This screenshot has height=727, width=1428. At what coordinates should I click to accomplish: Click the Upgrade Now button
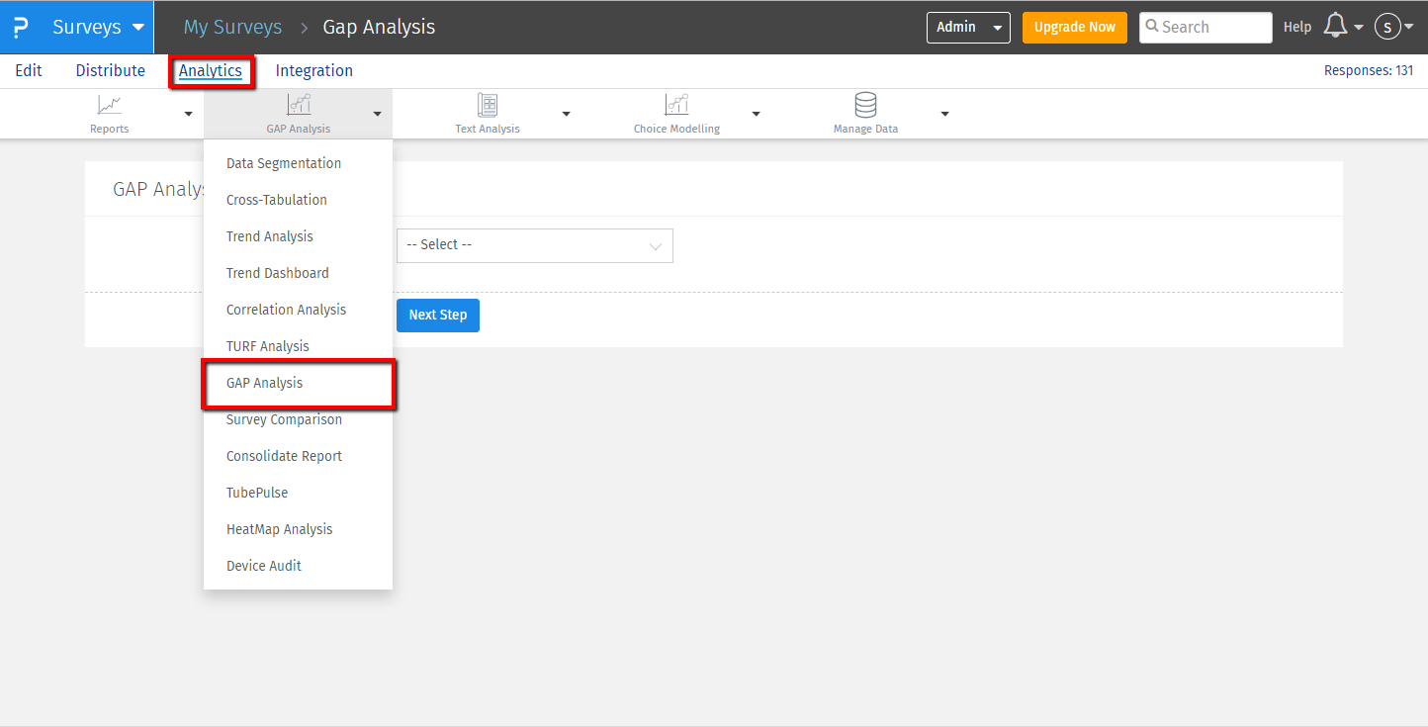point(1074,28)
